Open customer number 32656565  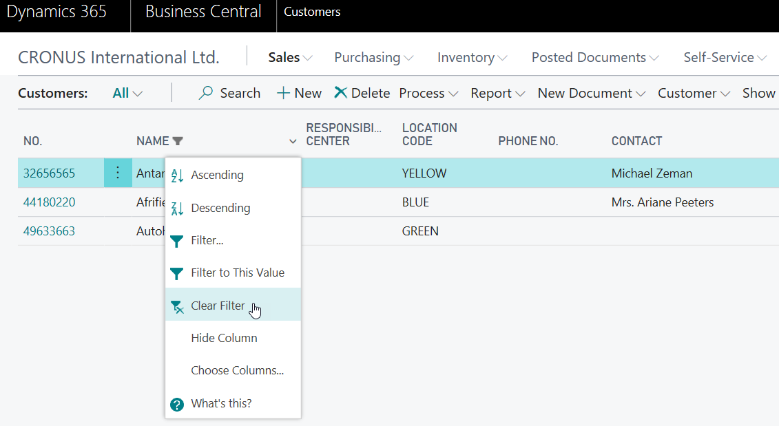coord(49,173)
